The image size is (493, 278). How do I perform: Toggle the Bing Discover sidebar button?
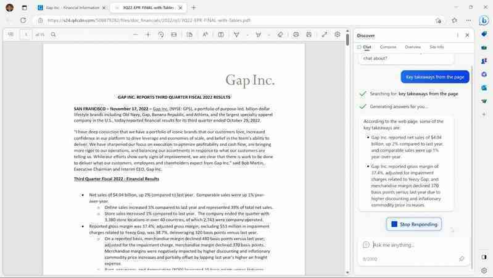[x=484, y=21]
